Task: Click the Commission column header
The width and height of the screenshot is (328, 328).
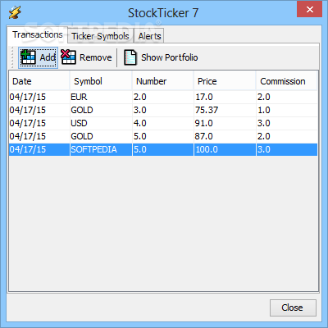Action: click(x=286, y=81)
